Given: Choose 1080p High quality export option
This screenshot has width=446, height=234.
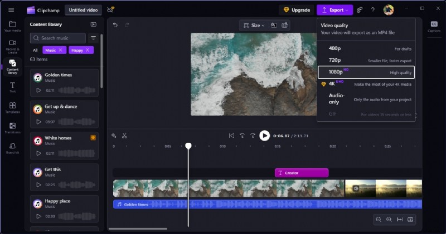Looking at the screenshot, I should coord(366,72).
